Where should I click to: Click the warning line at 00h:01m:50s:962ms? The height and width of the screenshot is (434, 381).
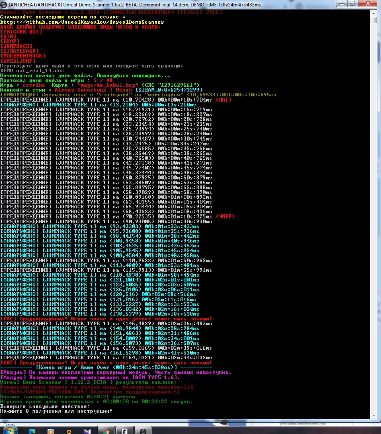[106, 261]
